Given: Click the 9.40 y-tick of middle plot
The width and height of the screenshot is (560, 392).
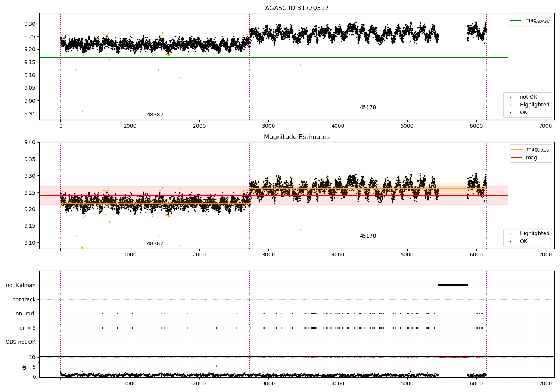Looking at the screenshot, I should pos(30,143).
